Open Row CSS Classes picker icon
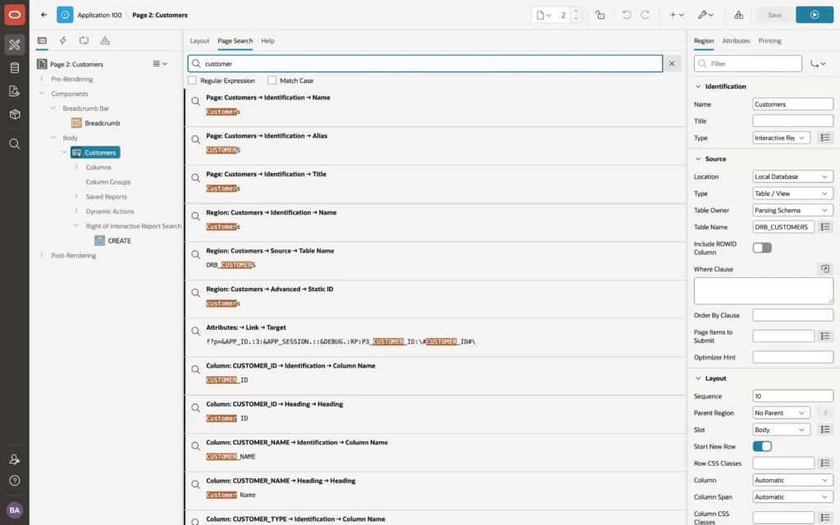Image resolution: width=840 pixels, height=525 pixels. (x=825, y=463)
